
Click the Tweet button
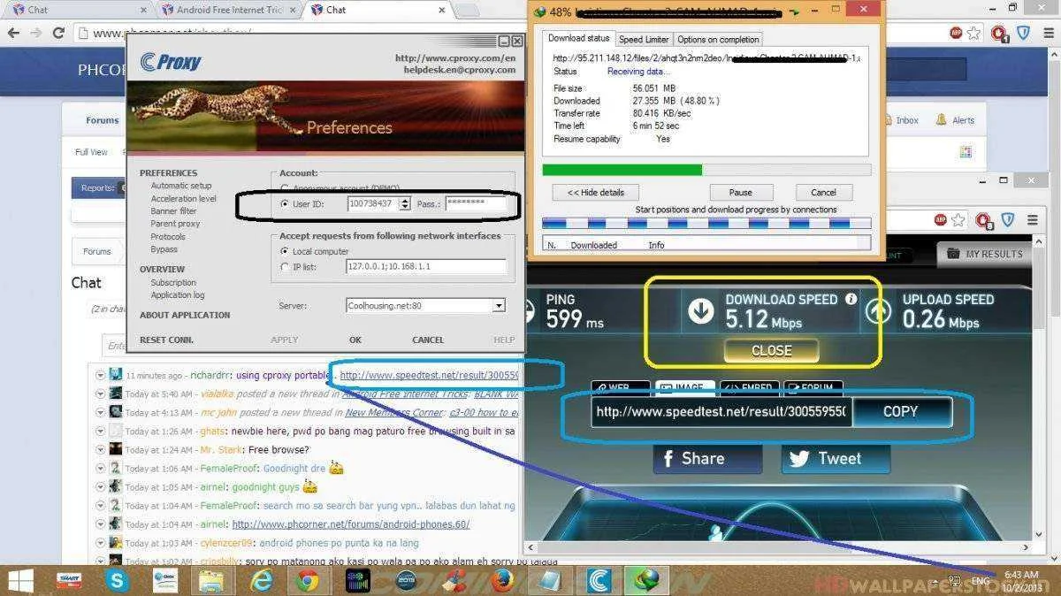point(836,458)
